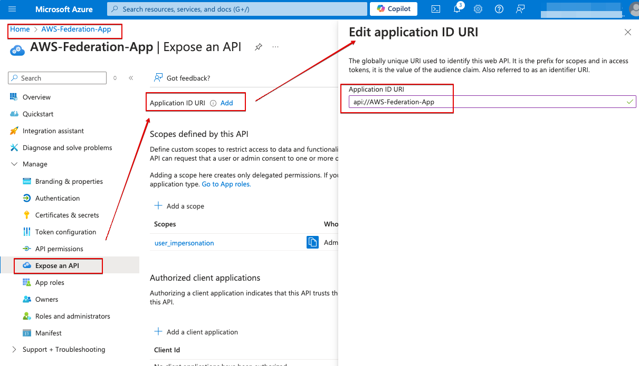Click the Owners people icon
The height and width of the screenshot is (366, 639).
(27, 299)
